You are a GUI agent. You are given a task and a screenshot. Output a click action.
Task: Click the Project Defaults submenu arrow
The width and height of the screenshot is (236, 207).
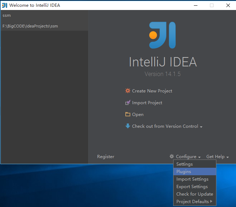point(211,201)
